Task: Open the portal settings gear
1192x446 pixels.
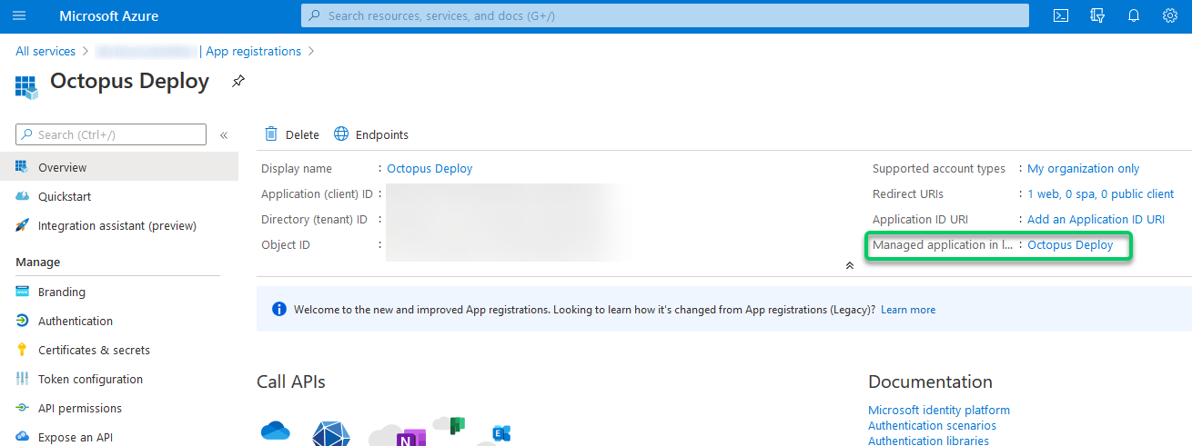Action: tap(1170, 15)
